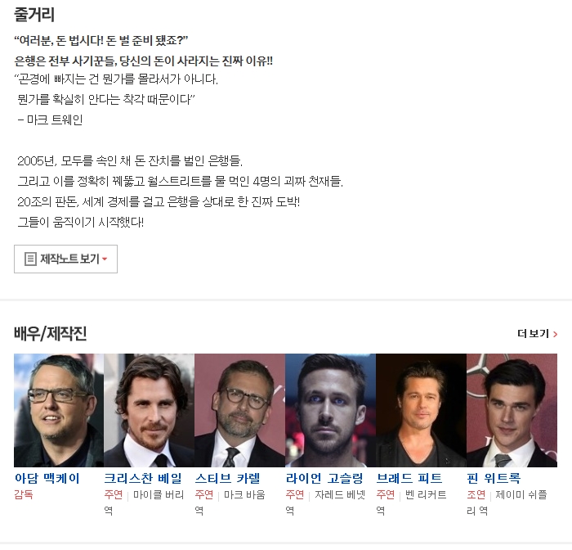Viewport: 572px width, 550px height.
Task: Click the 크리스찬 베일 name link
Action: coord(143,478)
